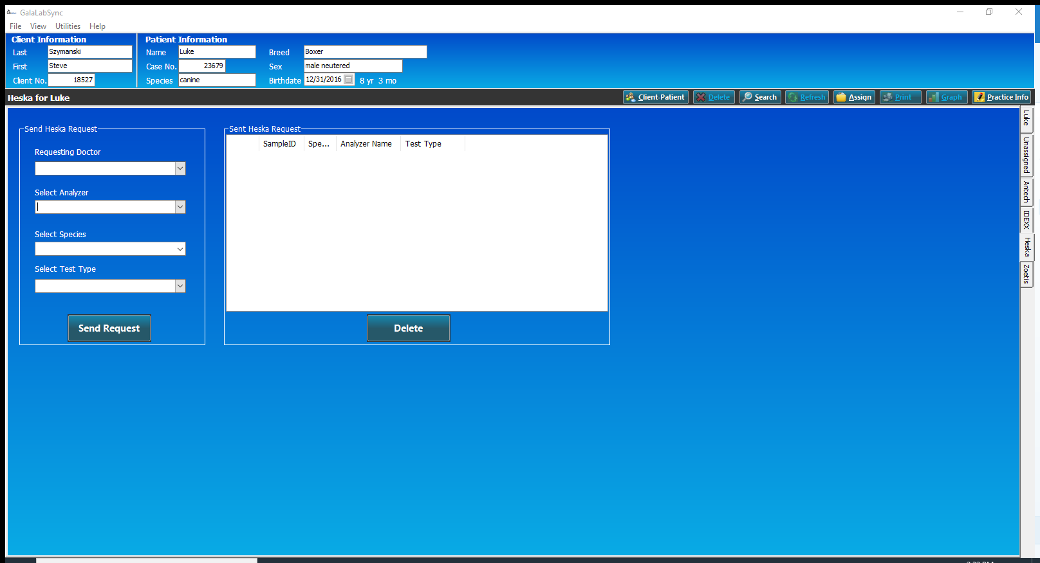Image resolution: width=1040 pixels, height=563 pixels.
Task: Expand the Select Species dropdown
Action: click(180, 249)
